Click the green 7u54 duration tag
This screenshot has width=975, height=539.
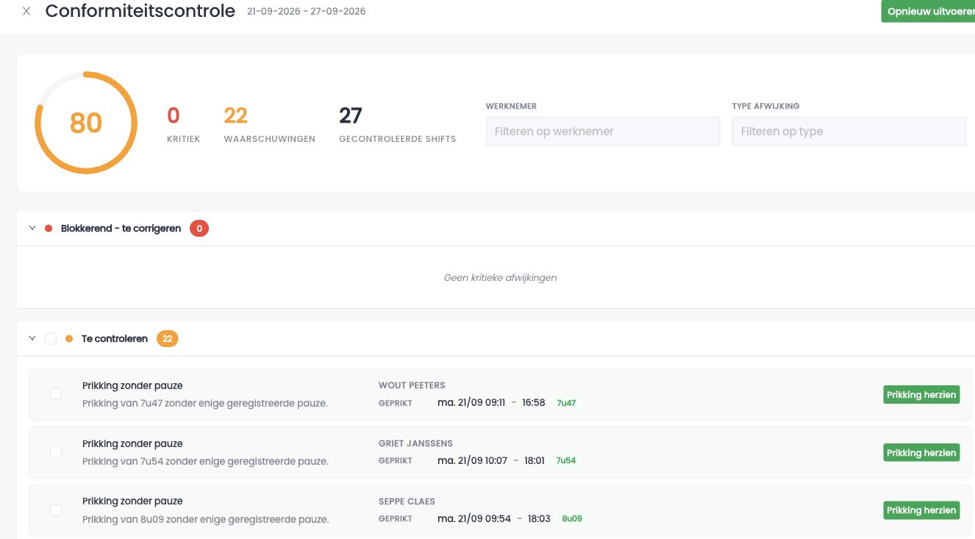click(x=566, y=461)
